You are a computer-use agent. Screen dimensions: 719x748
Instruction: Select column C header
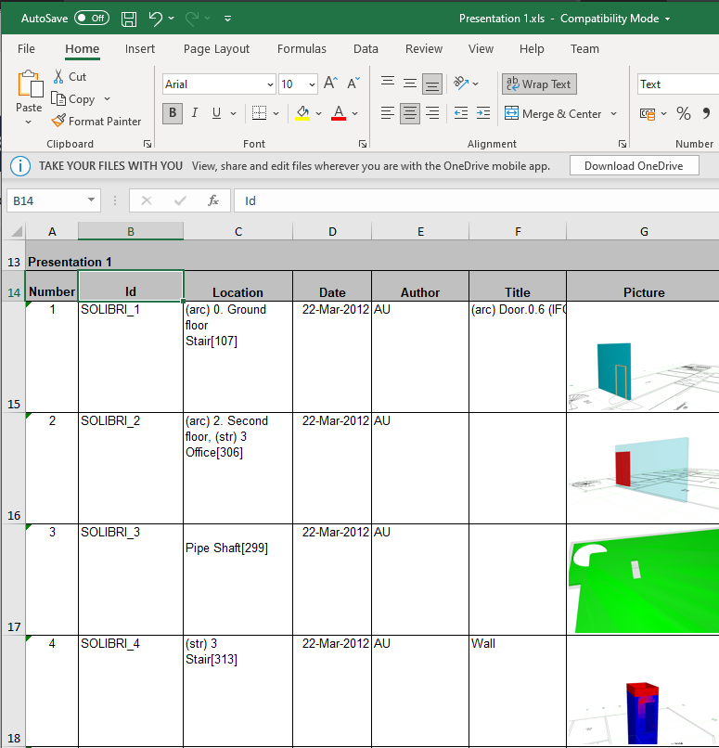coord(238,232)
